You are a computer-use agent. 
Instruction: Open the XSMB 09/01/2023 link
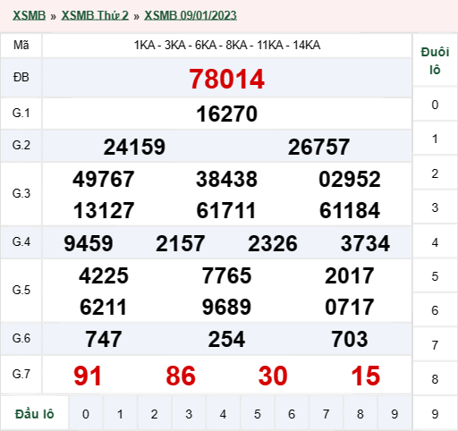[191, 15]
